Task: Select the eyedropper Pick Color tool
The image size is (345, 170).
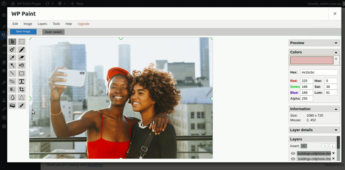Action: click(x=13, y=58)
